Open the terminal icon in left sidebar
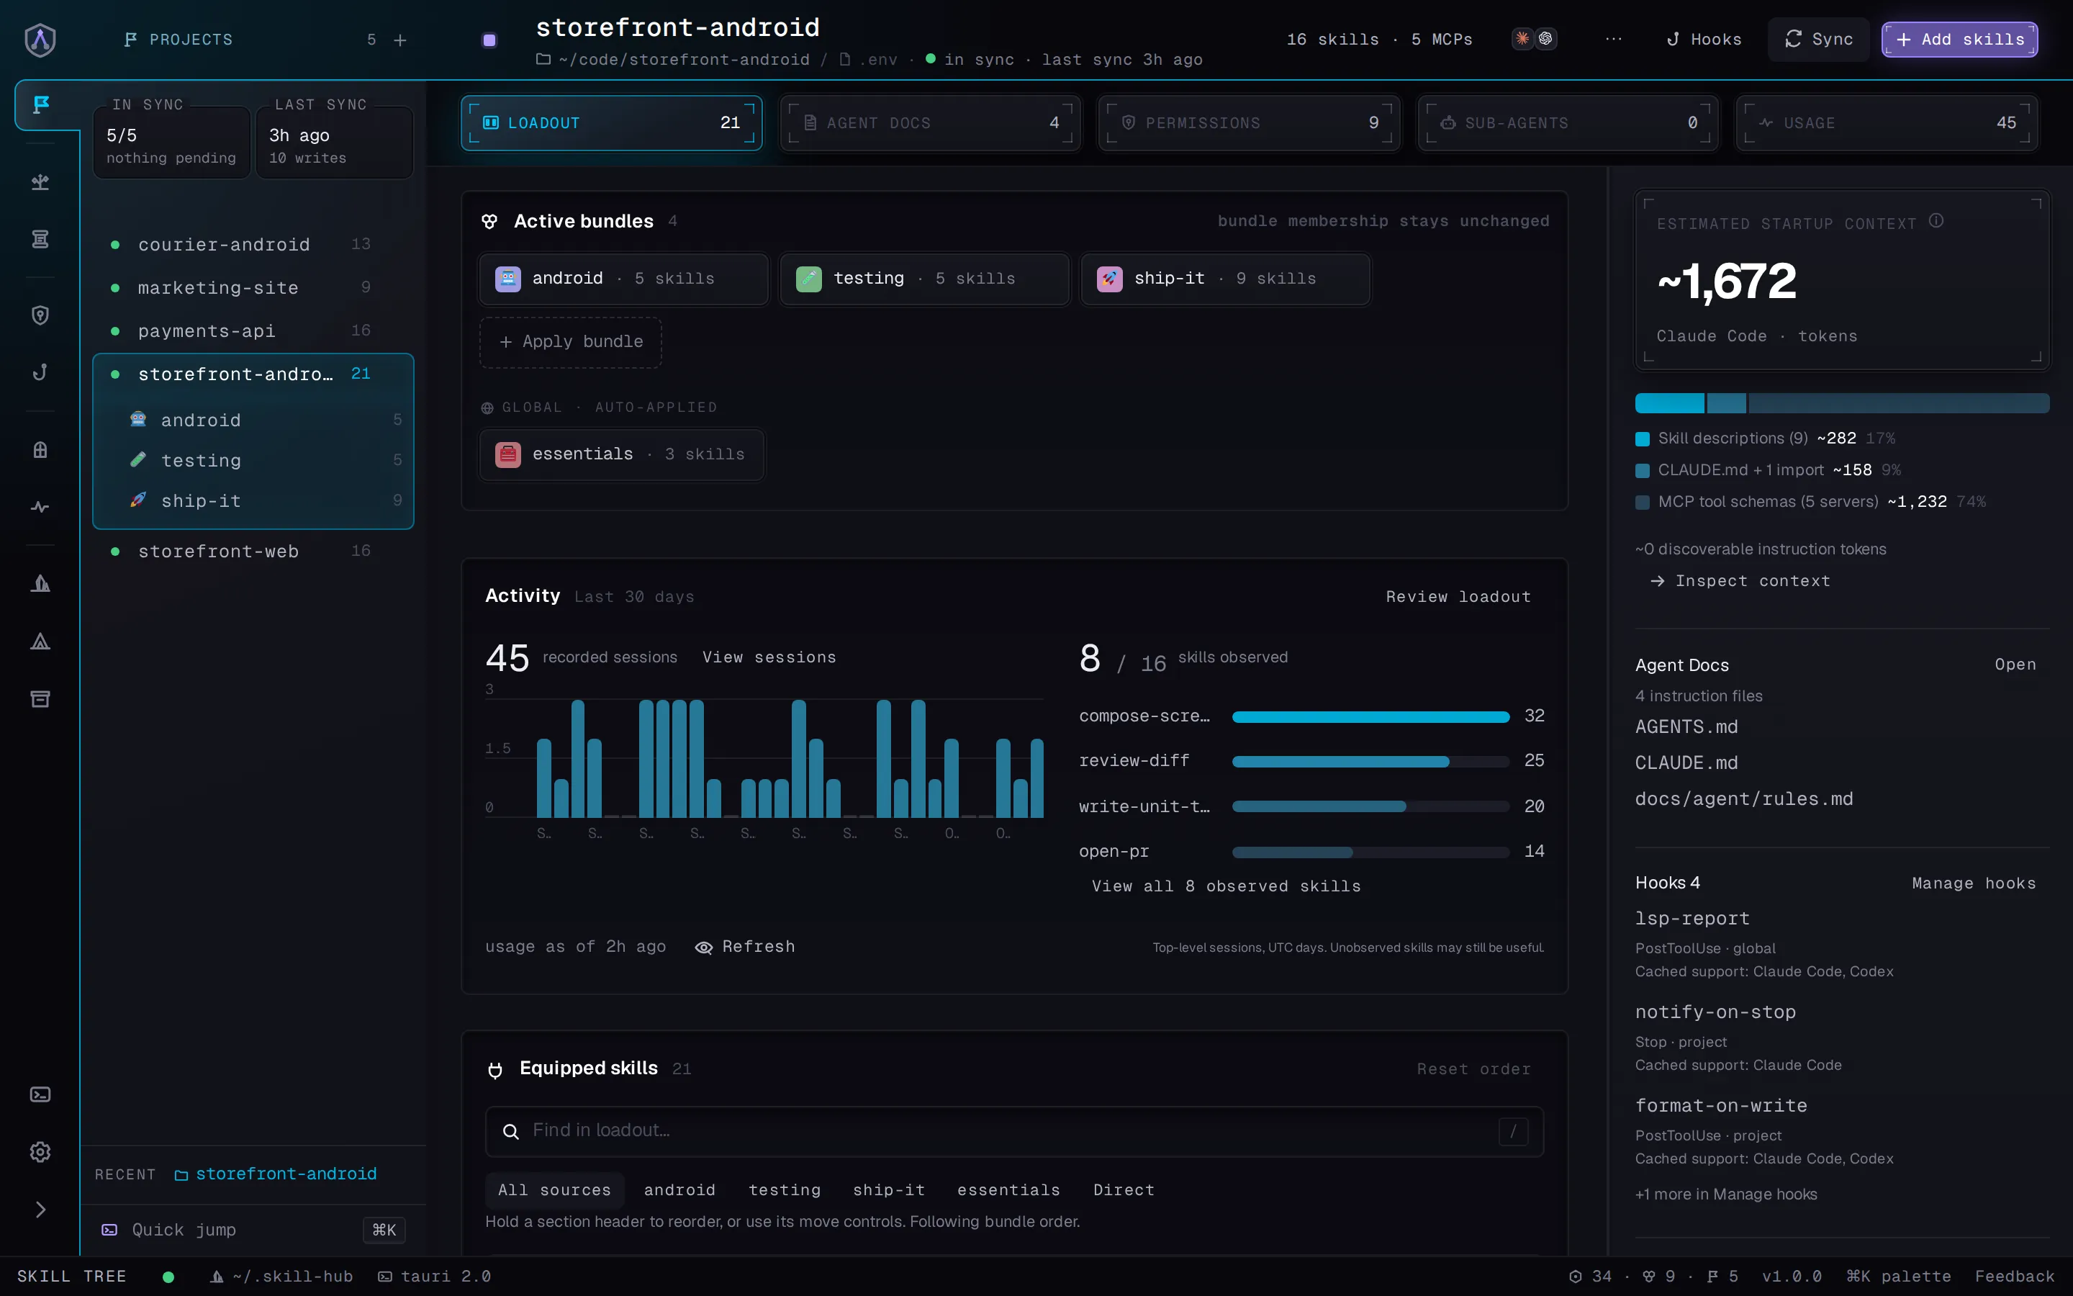 (x=40, y=1094)
